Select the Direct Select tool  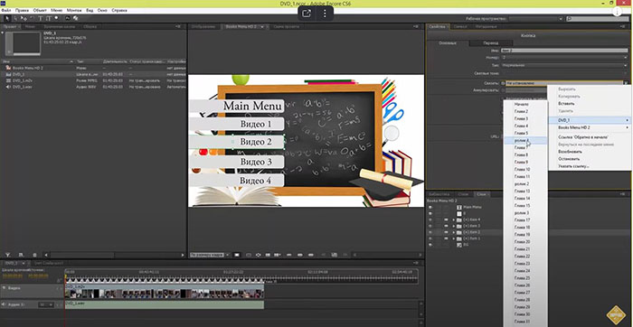(x=15, y=18)
